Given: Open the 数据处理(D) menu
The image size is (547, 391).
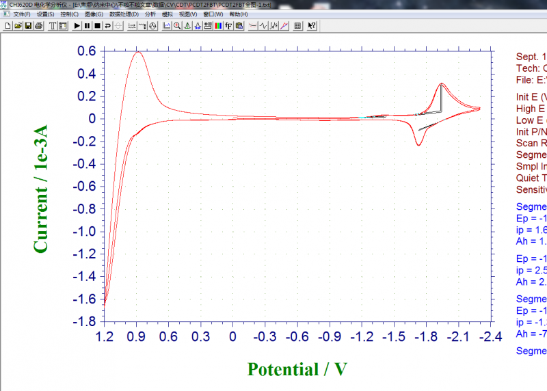Looking at the screenshot, I should point(124,14).
